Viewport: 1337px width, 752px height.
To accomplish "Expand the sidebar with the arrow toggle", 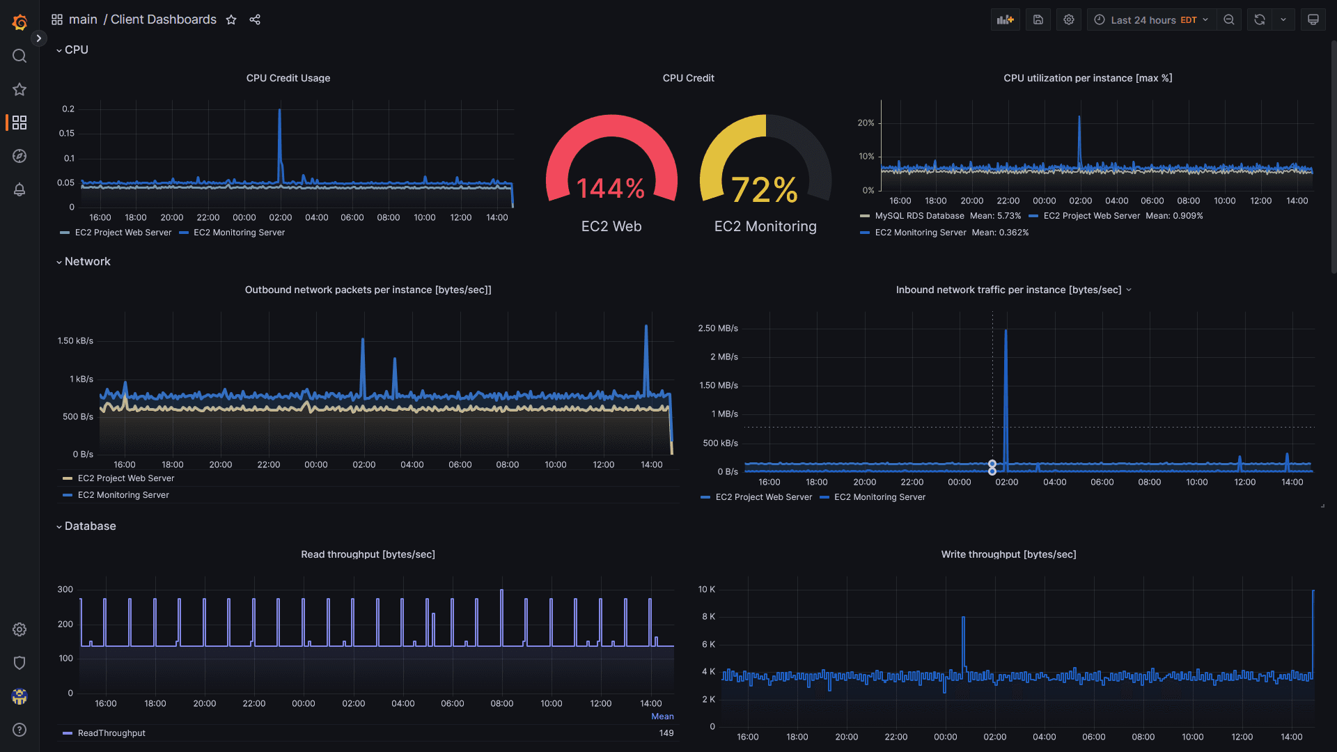I will pyautogui.click(x=39, y=38).
